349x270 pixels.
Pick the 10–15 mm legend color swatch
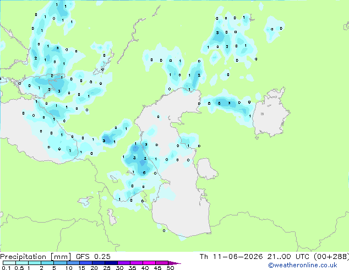73,263
